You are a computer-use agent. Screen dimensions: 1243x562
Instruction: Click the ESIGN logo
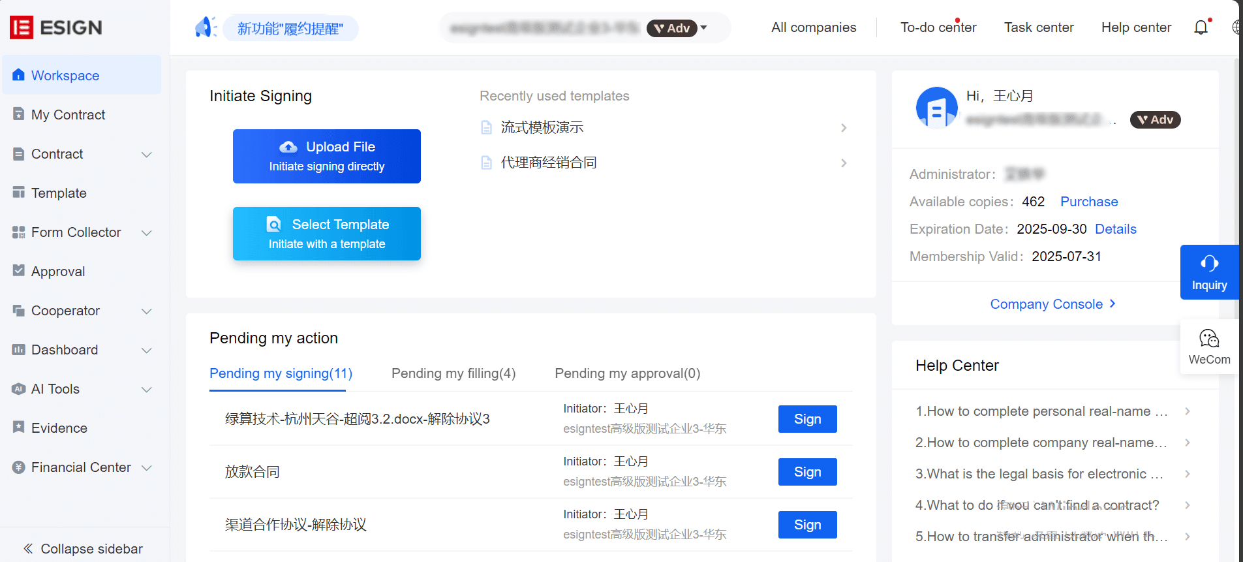[56, 27]
